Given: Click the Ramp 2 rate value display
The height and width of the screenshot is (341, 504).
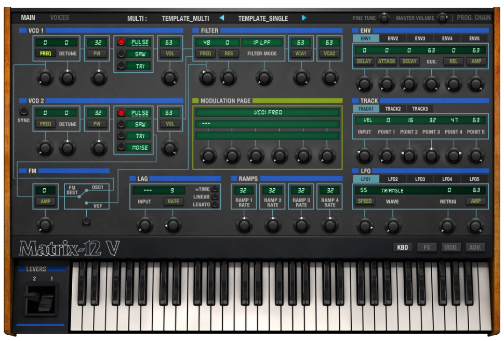Looking at the screenshot, I should coord(272,190).
